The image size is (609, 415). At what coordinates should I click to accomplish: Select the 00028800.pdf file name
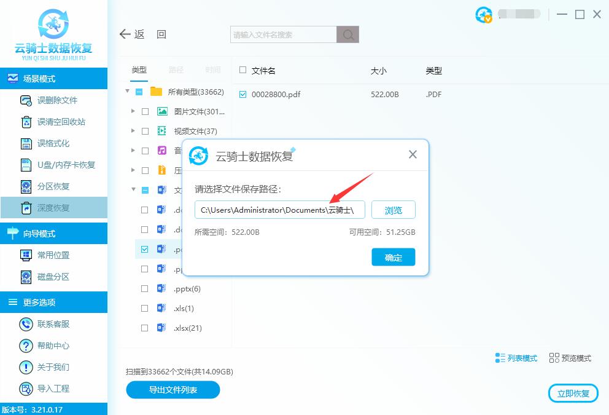pos(276,95)
